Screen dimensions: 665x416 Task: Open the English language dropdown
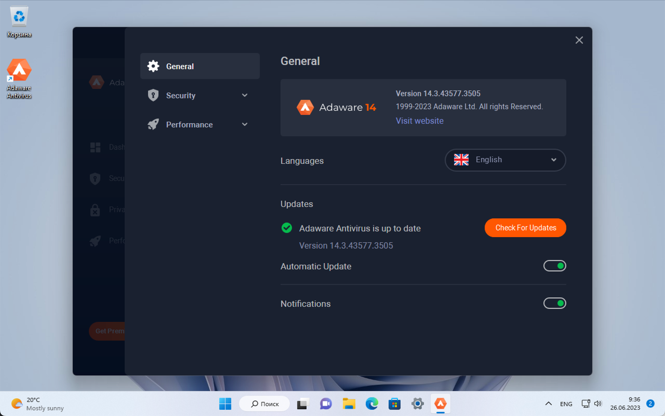(505, 160)
